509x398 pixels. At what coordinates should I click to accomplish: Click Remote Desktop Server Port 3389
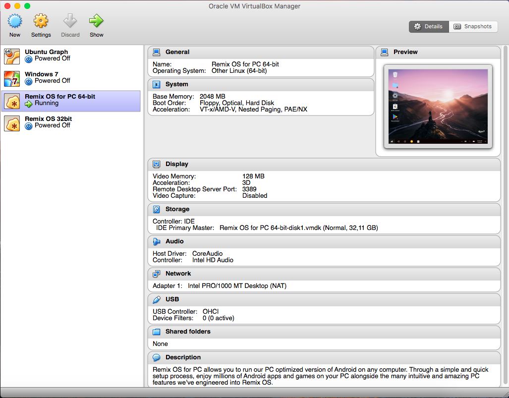tap(249, 189)
